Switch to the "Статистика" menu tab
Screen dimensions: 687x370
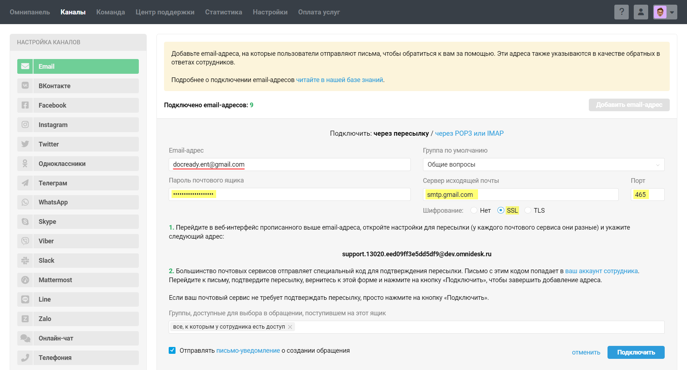click(x=223, y=12)
